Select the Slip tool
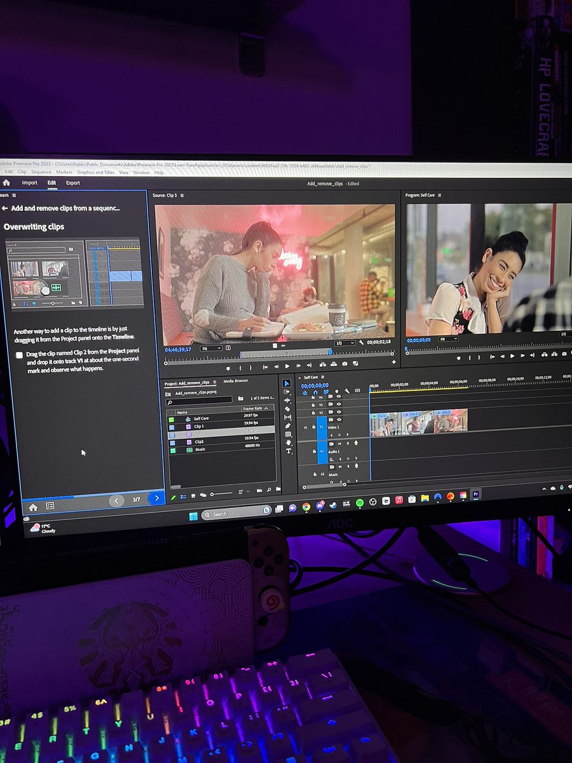 pos(288,417)
